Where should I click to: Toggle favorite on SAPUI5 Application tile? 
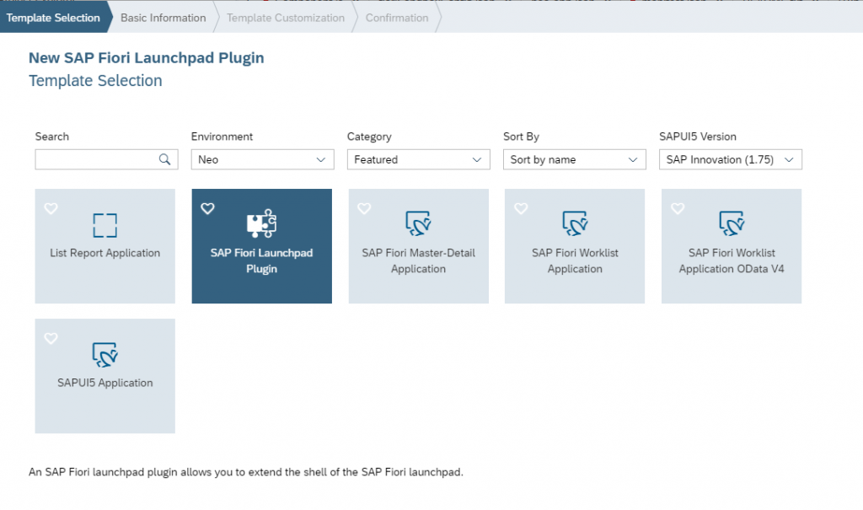(x=51, y=338)
